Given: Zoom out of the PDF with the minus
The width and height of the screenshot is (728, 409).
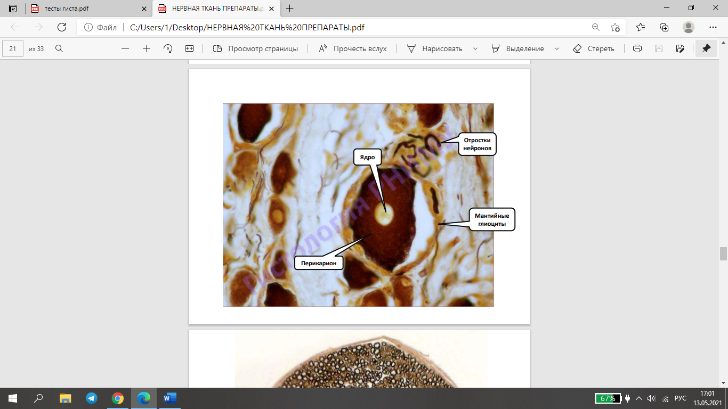Looking at the screenshot, I should 125,48.
